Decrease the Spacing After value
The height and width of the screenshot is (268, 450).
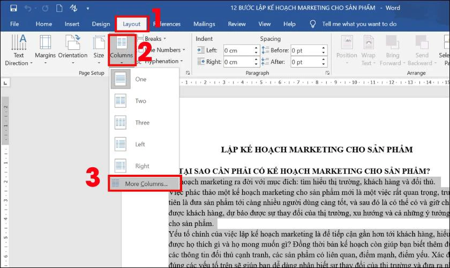click(x=324, y=64)
